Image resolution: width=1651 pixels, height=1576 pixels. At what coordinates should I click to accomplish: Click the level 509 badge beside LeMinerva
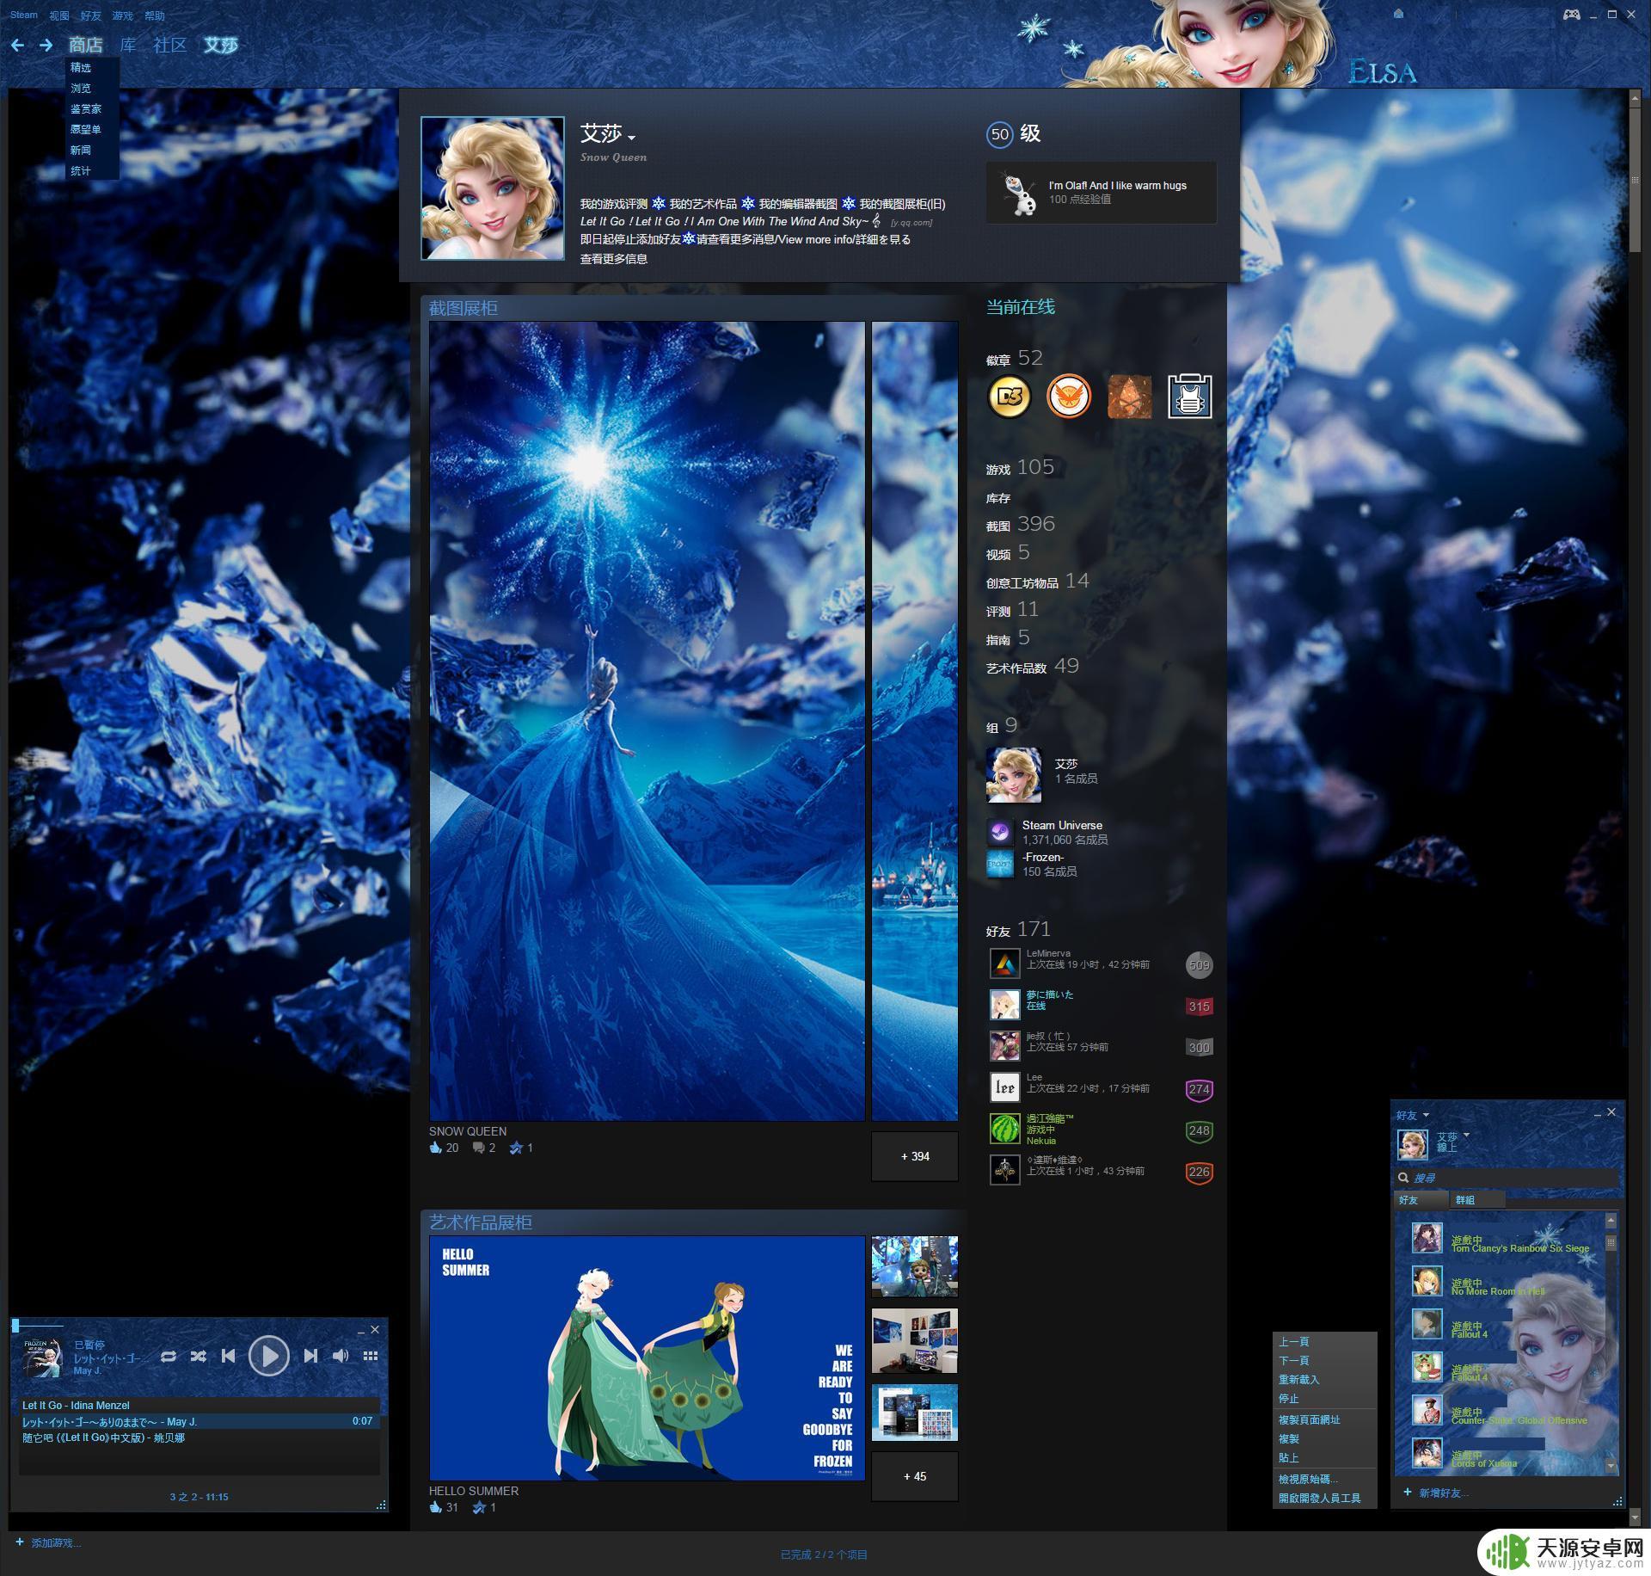click(x=1199, y=965)
